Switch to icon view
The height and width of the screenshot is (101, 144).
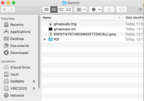coord(46,9)
